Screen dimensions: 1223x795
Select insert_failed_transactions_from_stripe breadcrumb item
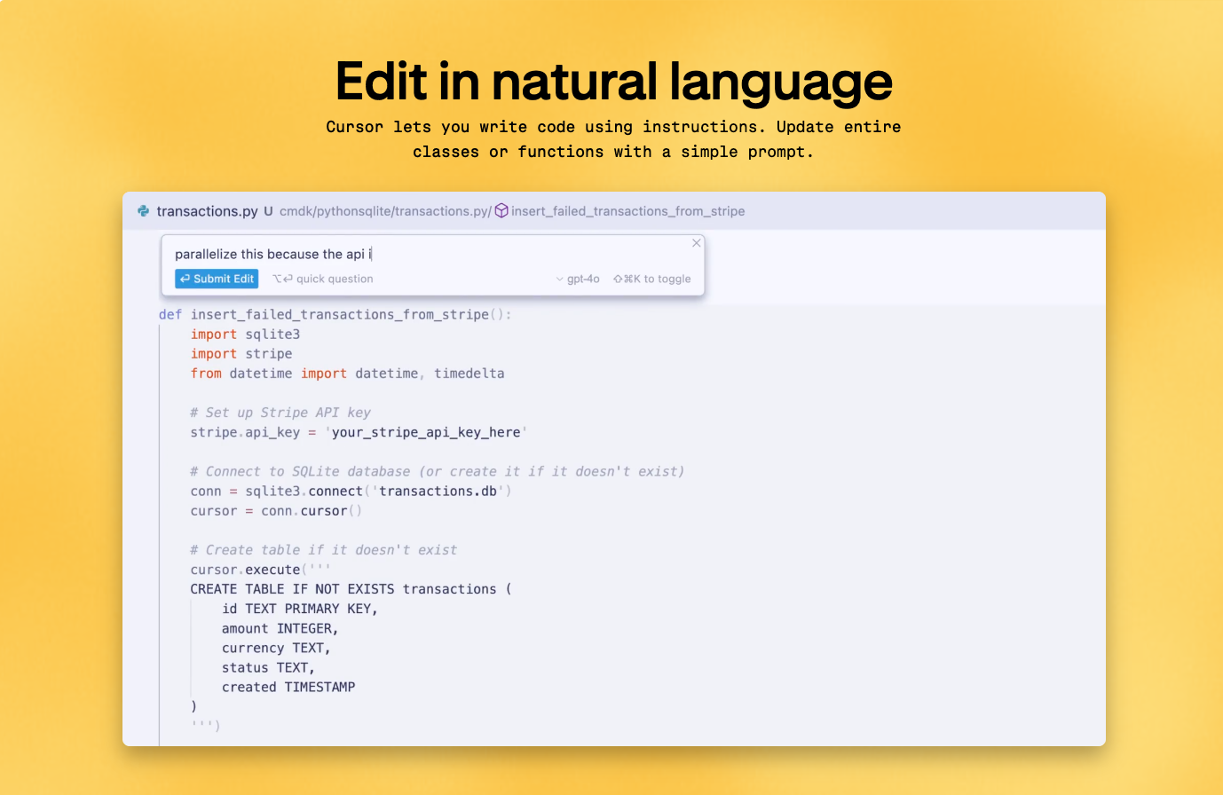(x=627, y=211)
